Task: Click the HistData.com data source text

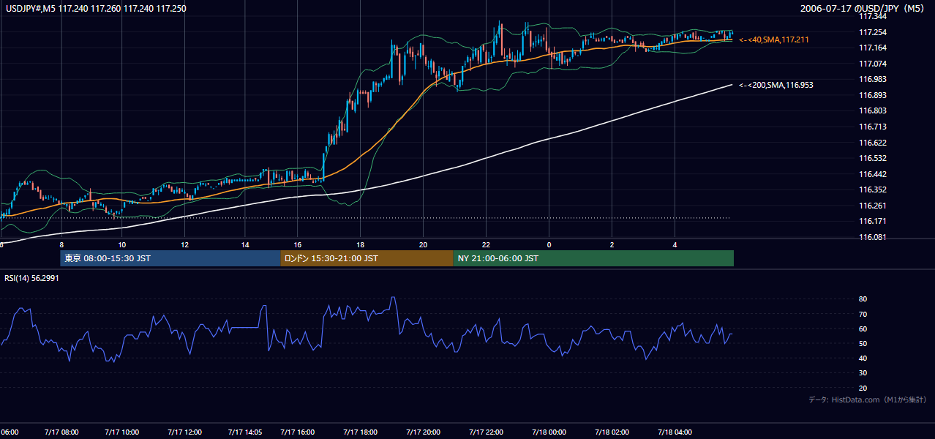Action: pyautogui.click(x=867, y=399)
